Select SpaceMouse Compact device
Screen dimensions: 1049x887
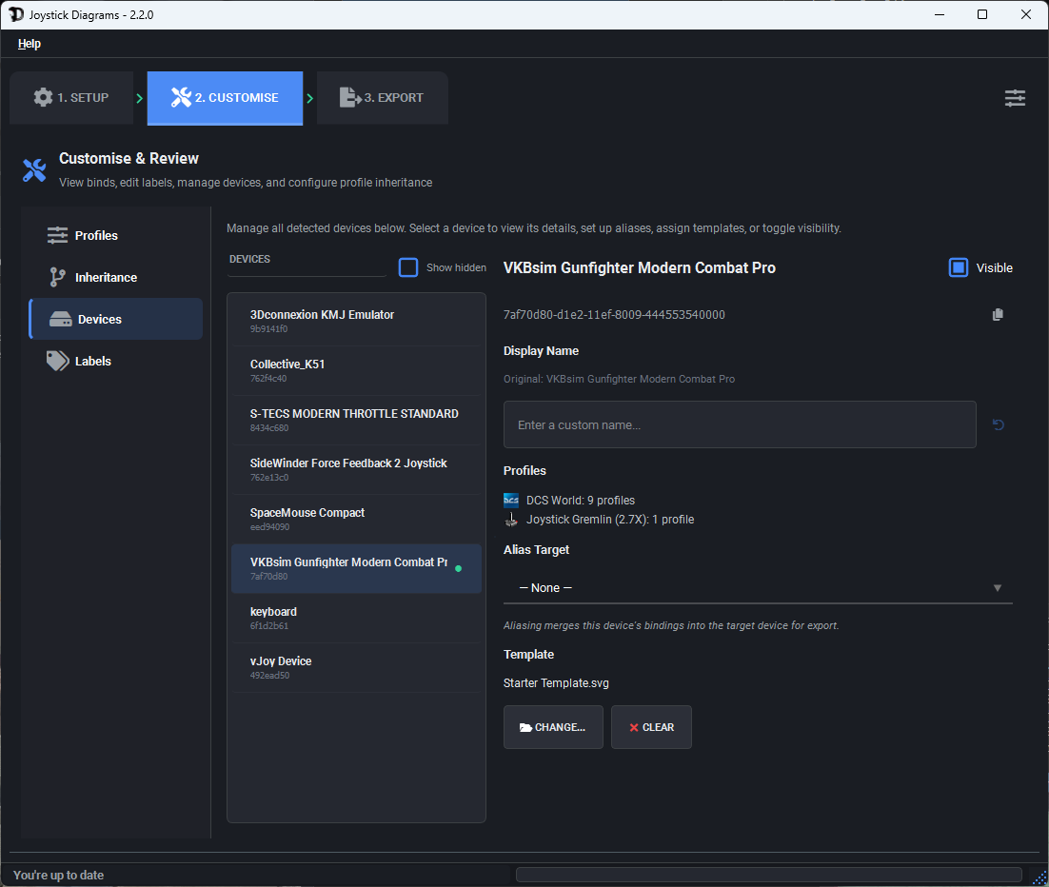click(356, 519)
